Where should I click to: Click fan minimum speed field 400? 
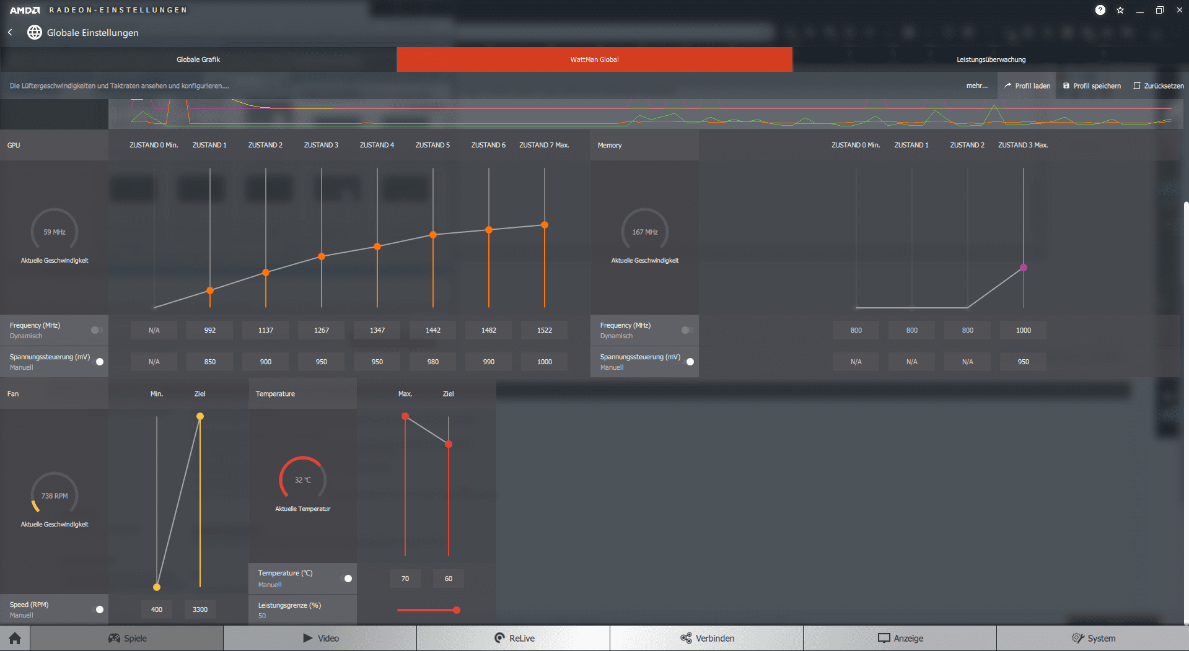157,609
